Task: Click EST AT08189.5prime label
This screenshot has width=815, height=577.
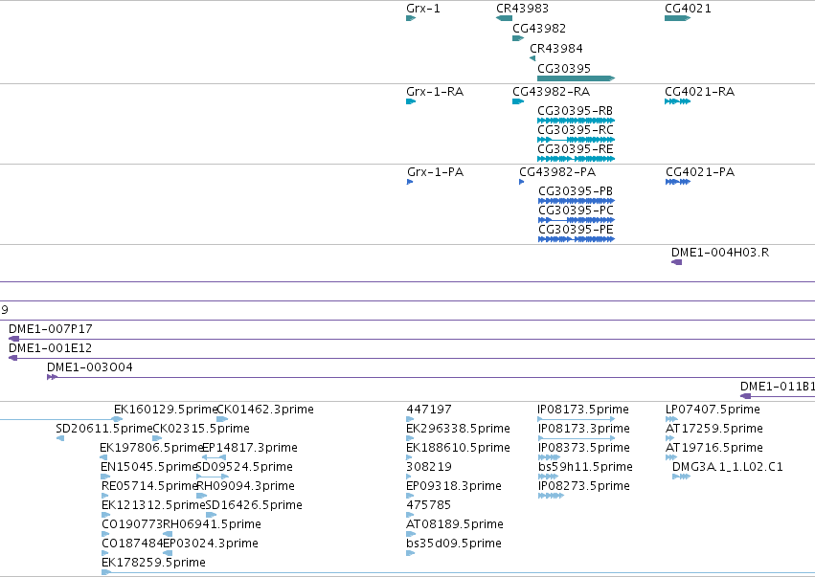Action: coord(455,525)
